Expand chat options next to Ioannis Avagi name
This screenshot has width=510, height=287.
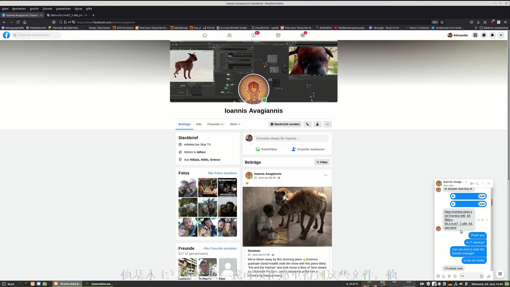click(466, 182)
